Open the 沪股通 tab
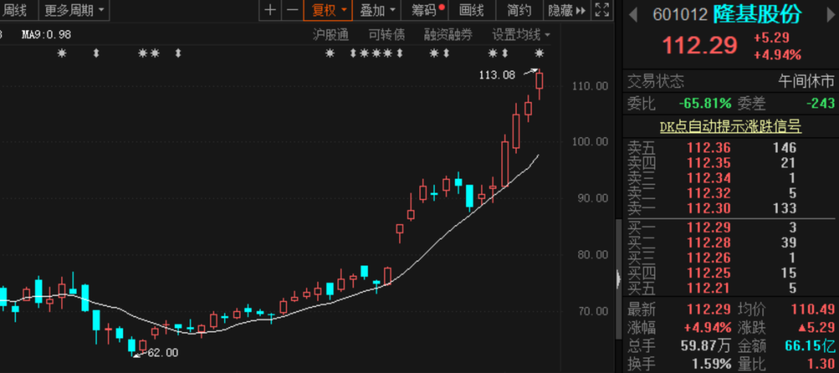The height and width of the screenshot is (373, 839). 331,34
